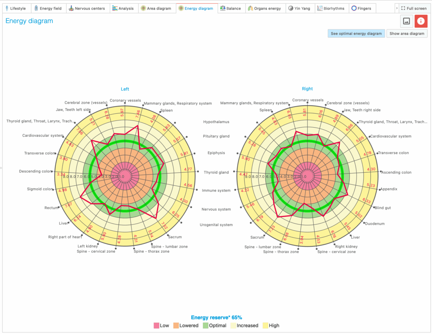The width and height of the screenshot is (432, 334).
Task: Click the save image icon button
Action: click(x=406, y=21)
